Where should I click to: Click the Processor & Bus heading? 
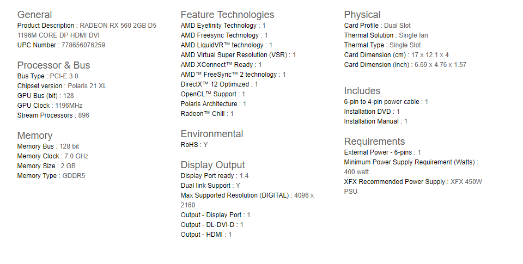[x=53, y=65]
